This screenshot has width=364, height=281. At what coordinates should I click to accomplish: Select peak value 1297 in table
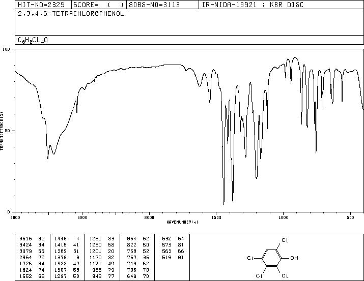[x=61, y=276]
